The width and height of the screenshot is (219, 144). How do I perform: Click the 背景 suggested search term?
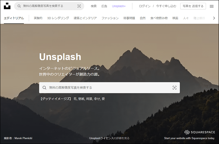(89, 99)
